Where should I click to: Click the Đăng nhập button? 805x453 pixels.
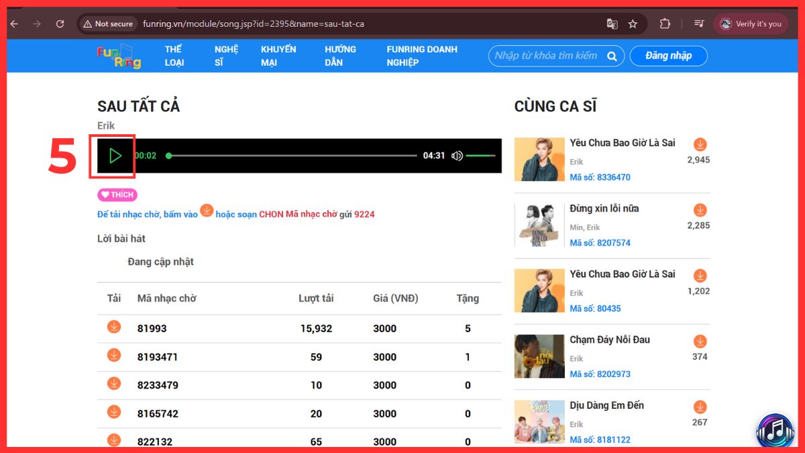668,56
